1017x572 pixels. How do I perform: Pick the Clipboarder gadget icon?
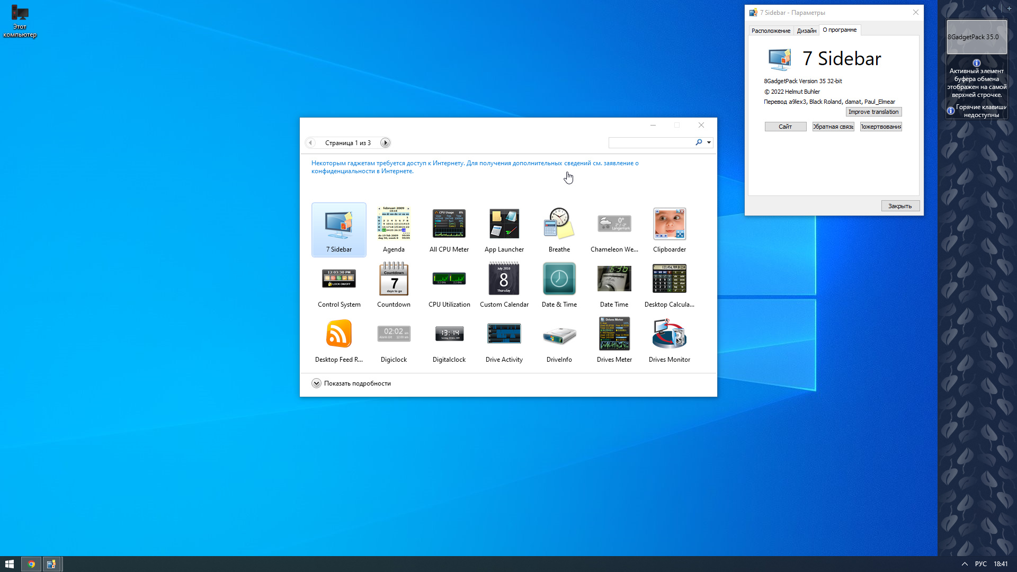[x=669, y=229]
